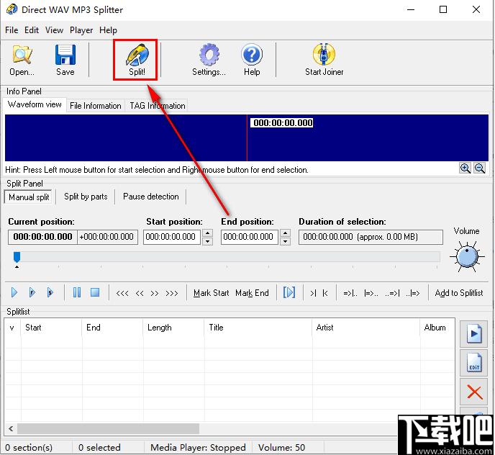Switch to the File Information tab
The width and height of the screenshot is (495, 455).
click(x=96, y=106)
